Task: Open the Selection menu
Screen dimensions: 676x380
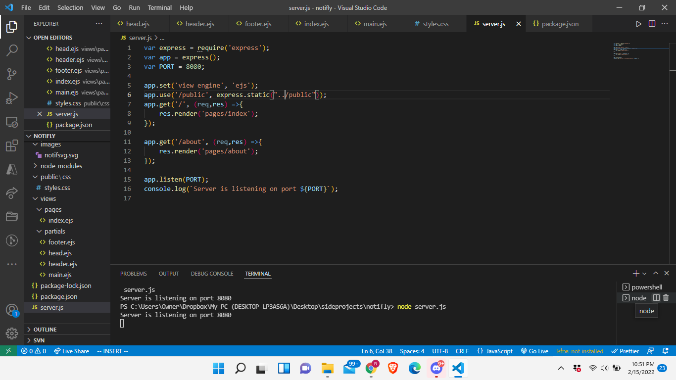Action: click(x=70, y=7)
